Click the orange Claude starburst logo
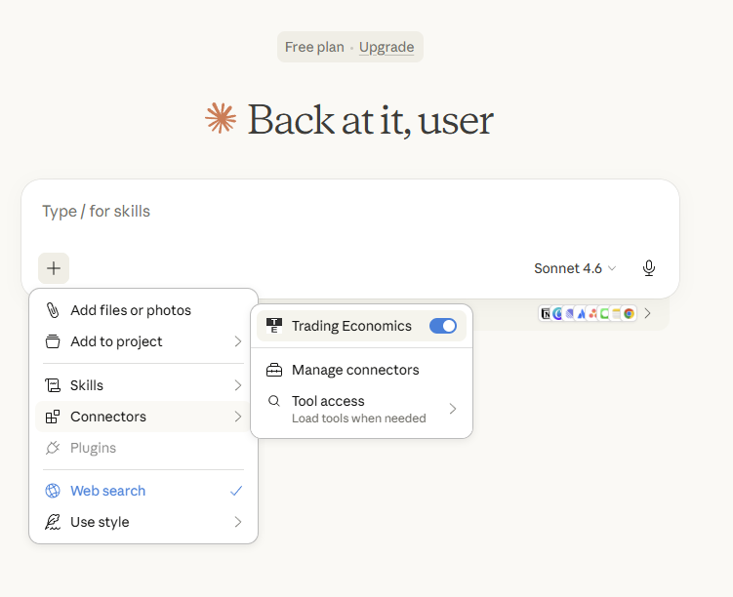 [221, 119]
